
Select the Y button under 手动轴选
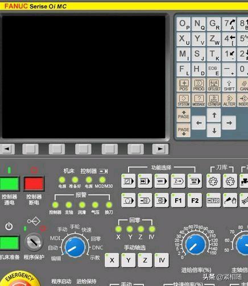(x=129, y=260)
